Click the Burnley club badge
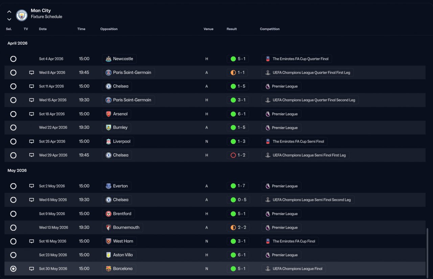Screen dimensions: 433x279 pyautogui.click(x=109, y=128)
